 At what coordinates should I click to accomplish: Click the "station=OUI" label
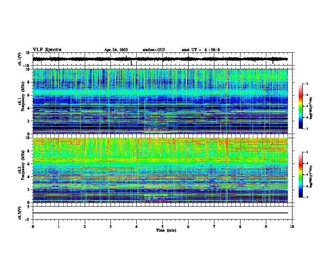154,50
